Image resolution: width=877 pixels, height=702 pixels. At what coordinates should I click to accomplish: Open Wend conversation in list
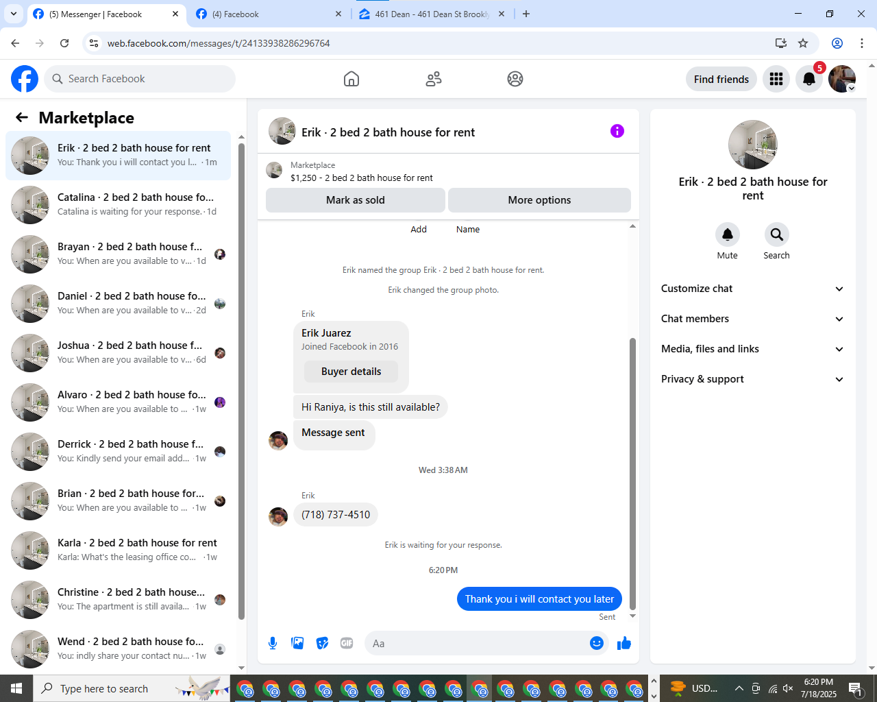coord(118,649)
